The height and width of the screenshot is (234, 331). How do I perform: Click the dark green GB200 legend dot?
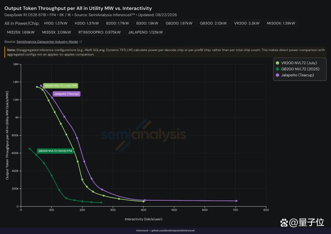tap(277, 69)
